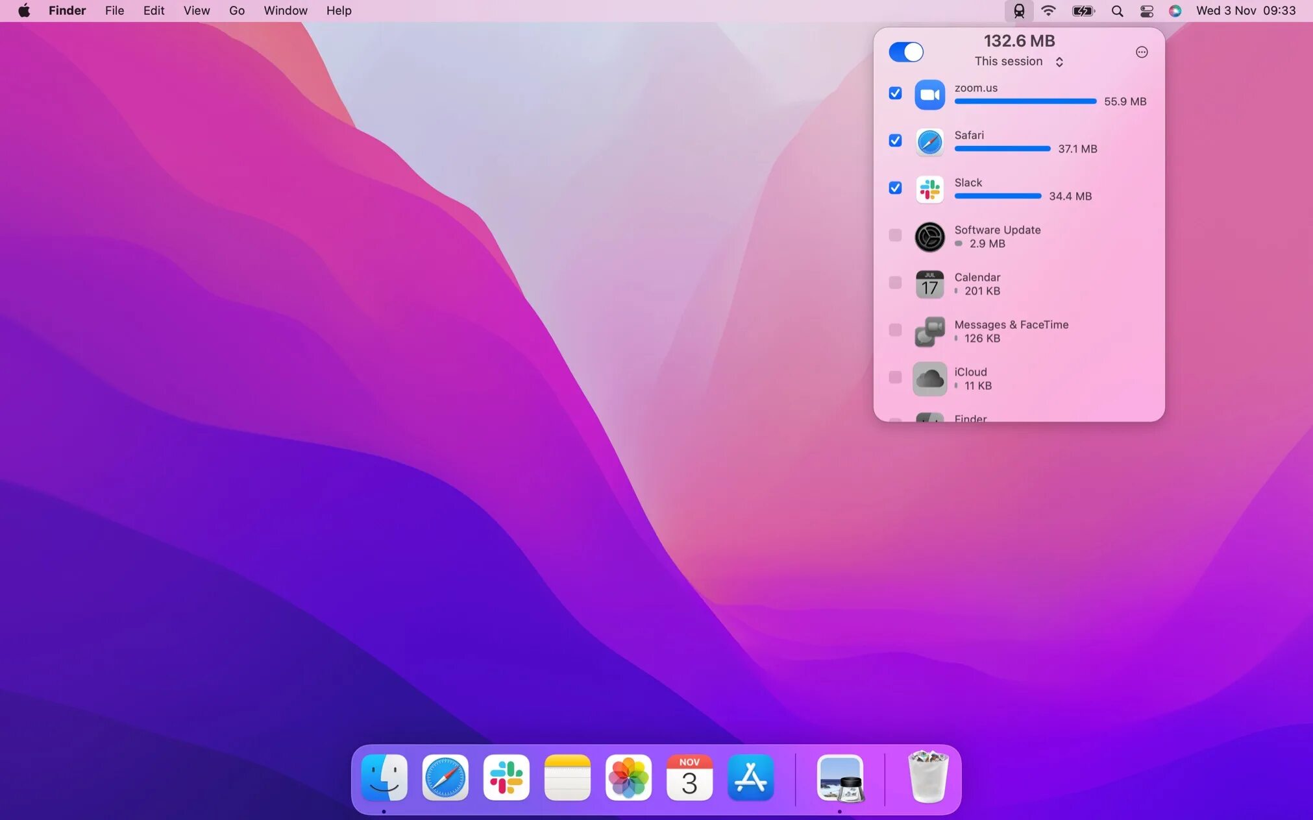Open the Go menu
This screenshot has height=820, width=1313.
coord(236,11)
